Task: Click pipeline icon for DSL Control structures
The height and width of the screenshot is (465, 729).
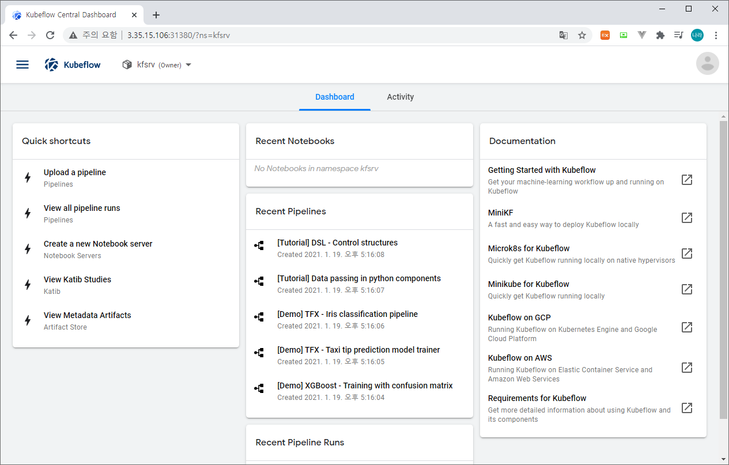Action: coord(259,245)
